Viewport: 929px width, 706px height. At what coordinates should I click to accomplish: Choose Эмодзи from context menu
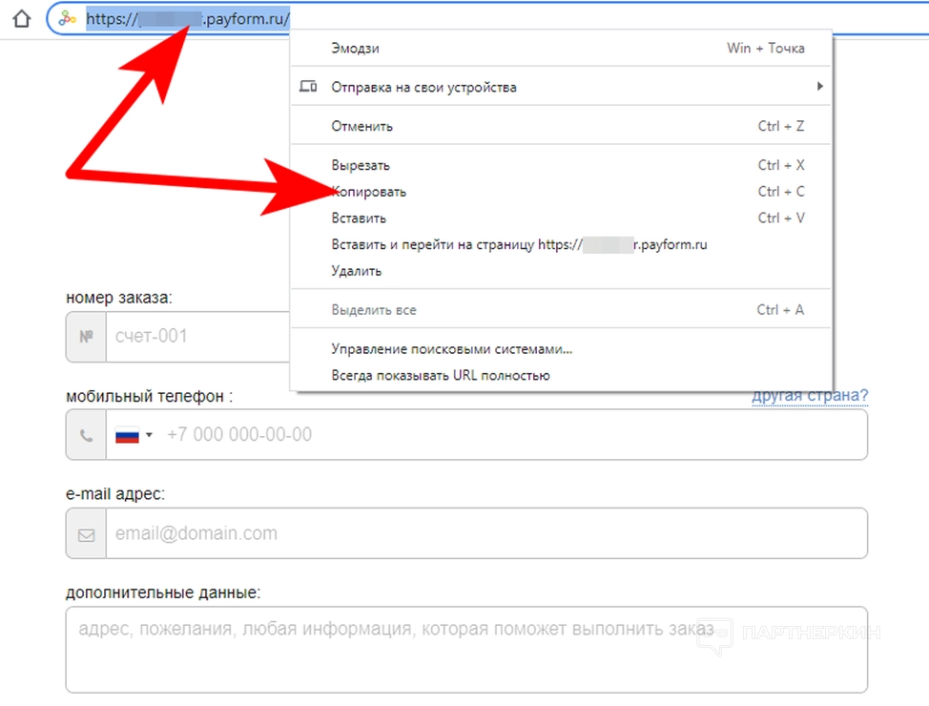561,48
